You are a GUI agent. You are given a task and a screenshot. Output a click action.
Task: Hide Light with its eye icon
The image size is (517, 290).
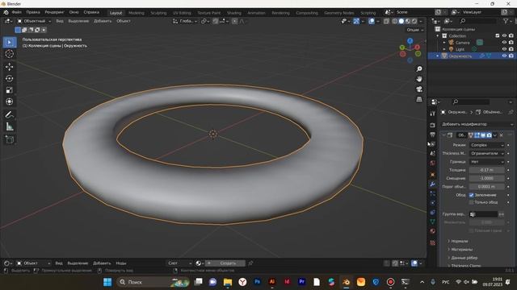(504, 49)
